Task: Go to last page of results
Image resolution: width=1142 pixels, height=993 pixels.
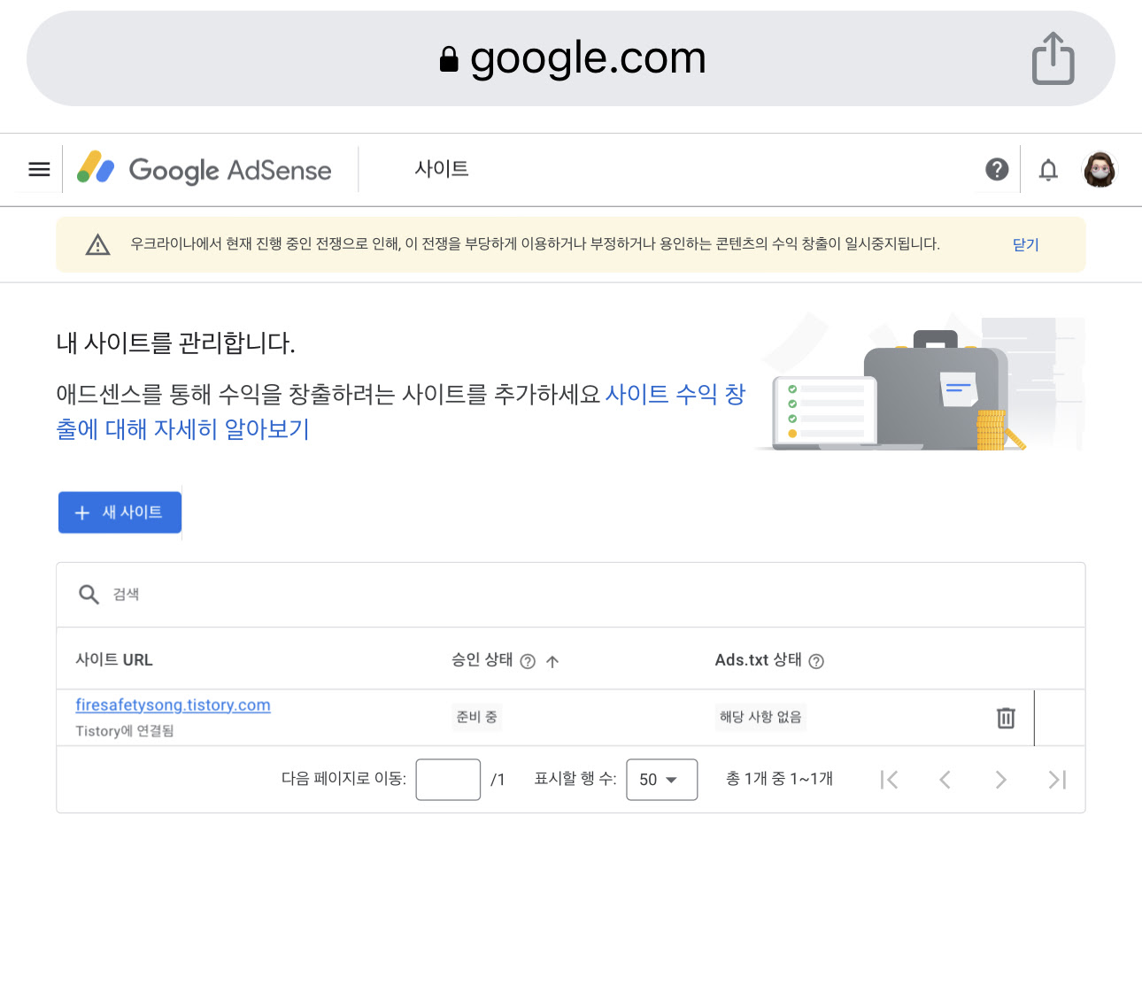Action: tap(1057, 780)
